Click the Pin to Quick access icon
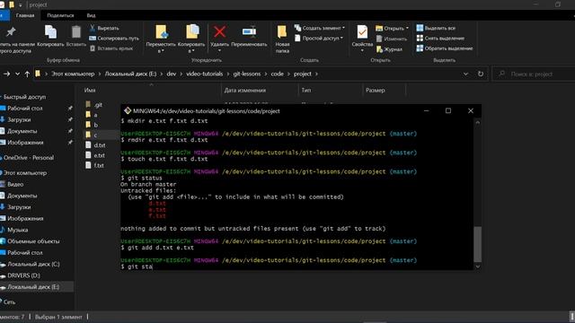 pos(11,32)
